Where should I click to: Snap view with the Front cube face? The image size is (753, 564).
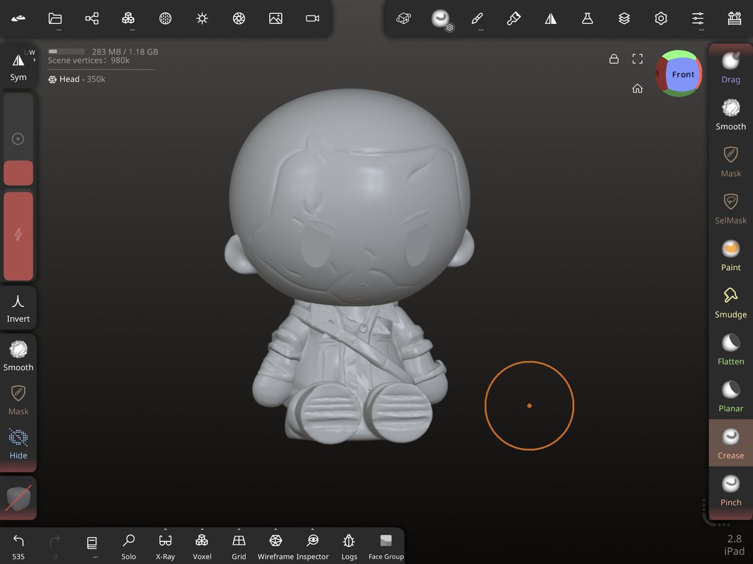pos(683,74)
